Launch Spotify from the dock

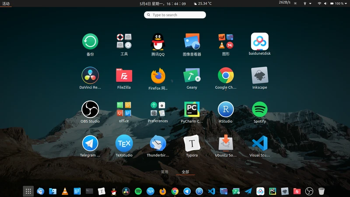tap(138, 191)
